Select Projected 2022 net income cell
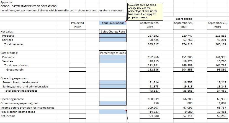The height and width of the screenshot is (123, 229). pos(78,116)
